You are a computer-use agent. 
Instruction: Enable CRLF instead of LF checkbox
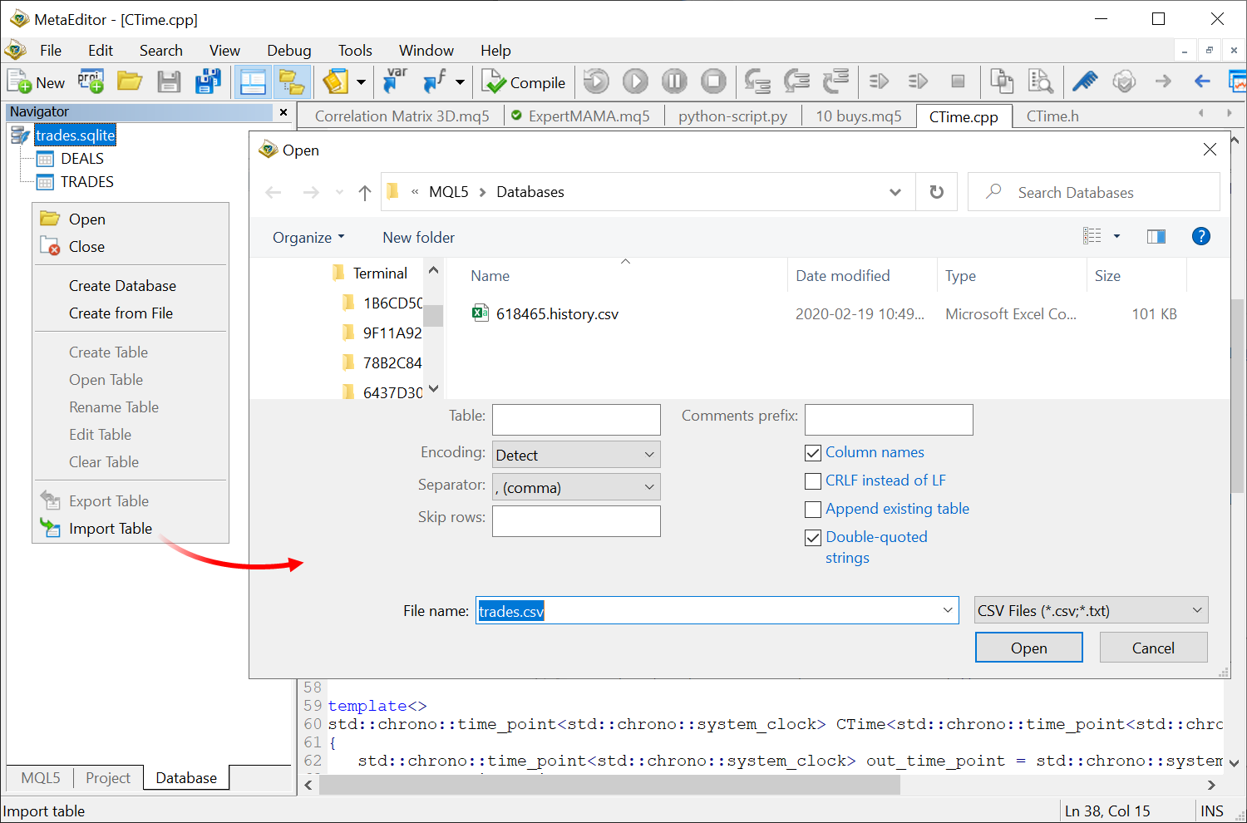813,481
